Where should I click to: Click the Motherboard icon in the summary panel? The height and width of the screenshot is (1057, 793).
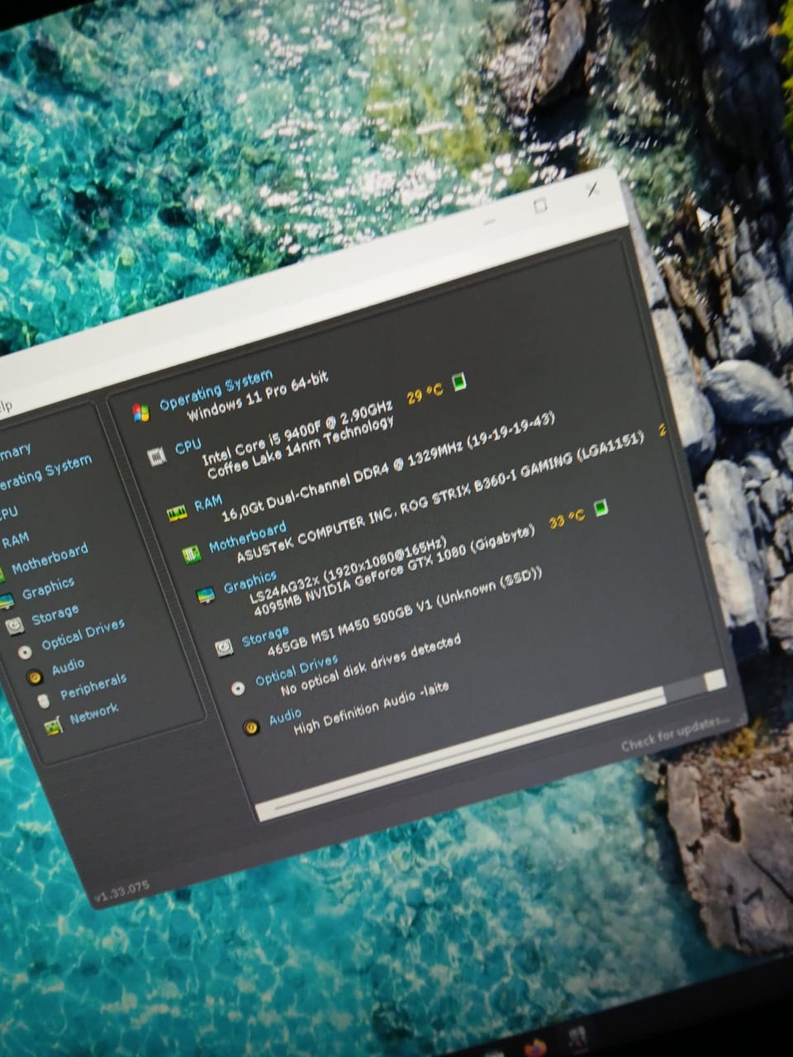coord(192,554)
